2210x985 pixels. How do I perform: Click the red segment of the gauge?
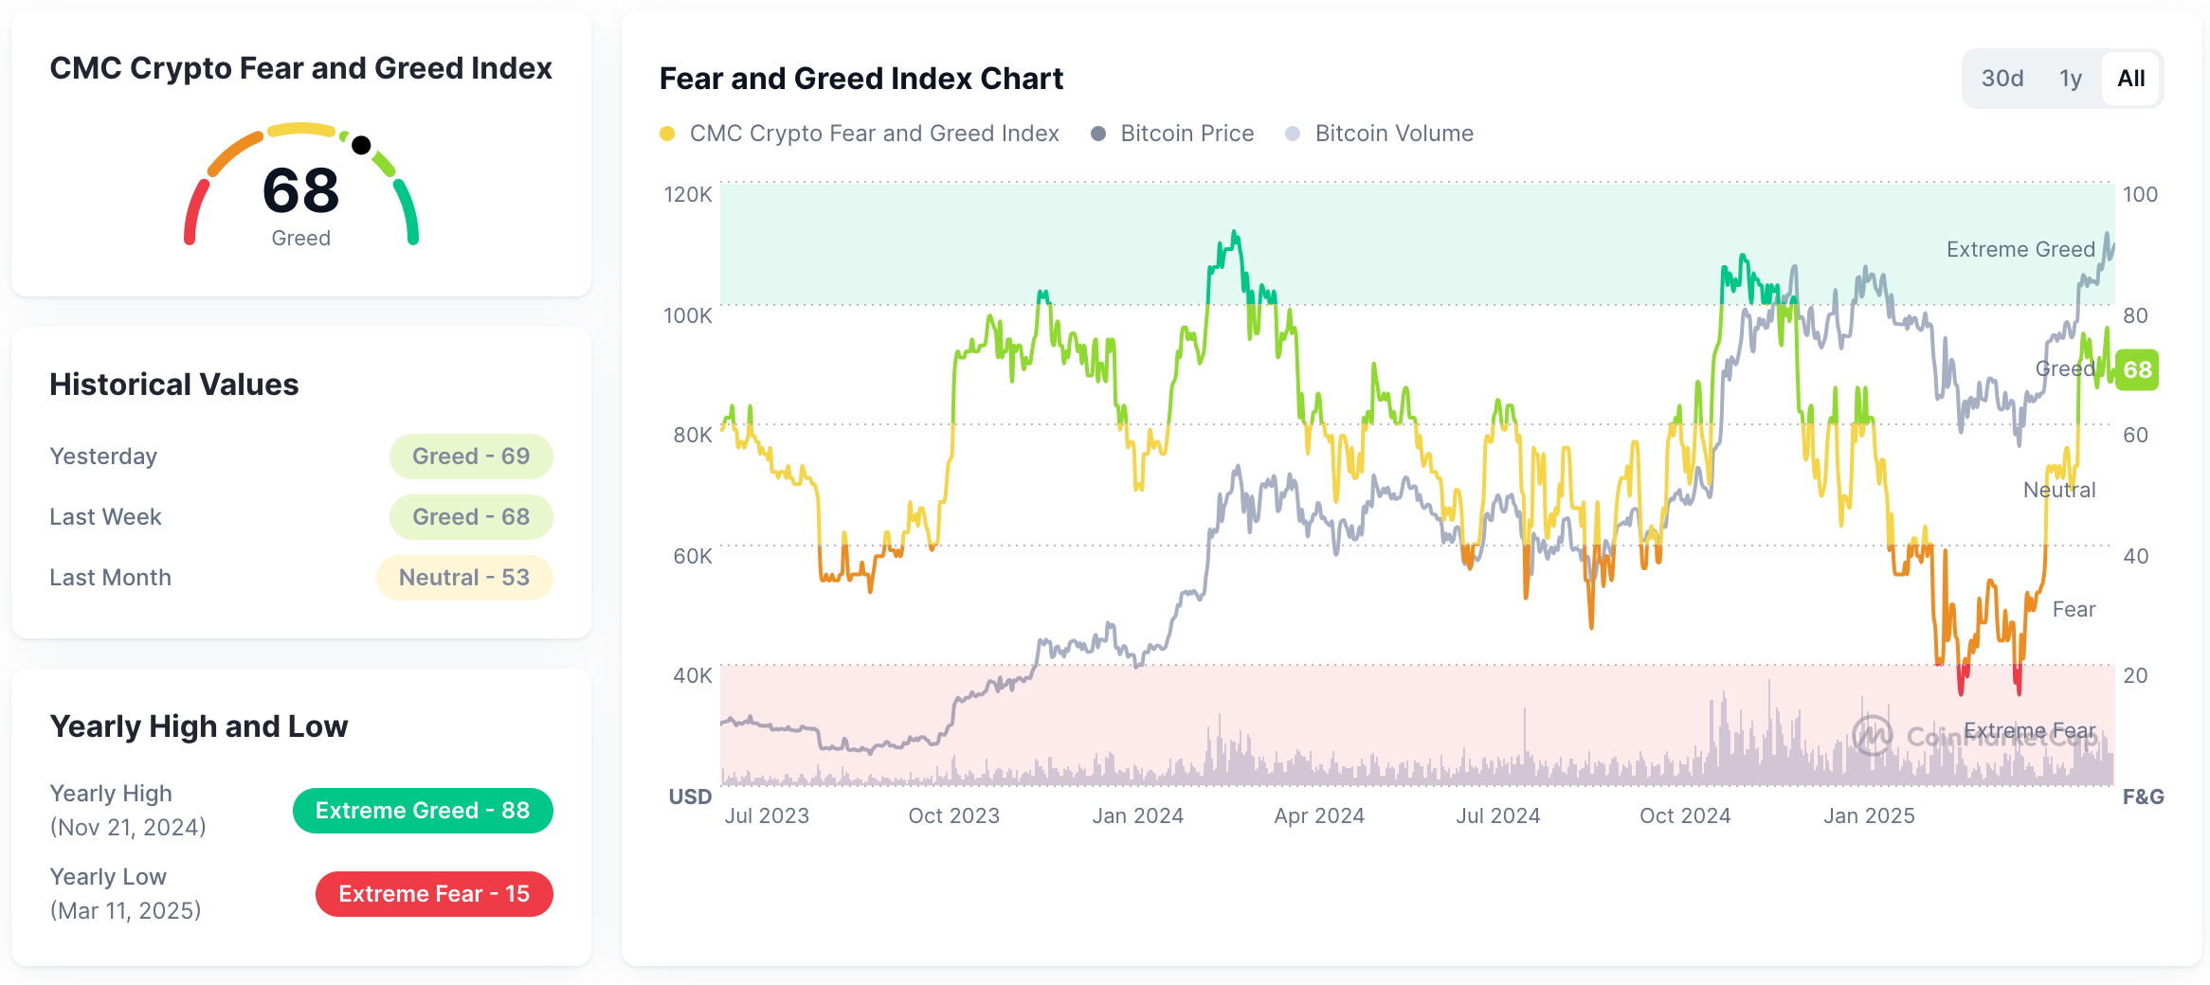[194, 212]
